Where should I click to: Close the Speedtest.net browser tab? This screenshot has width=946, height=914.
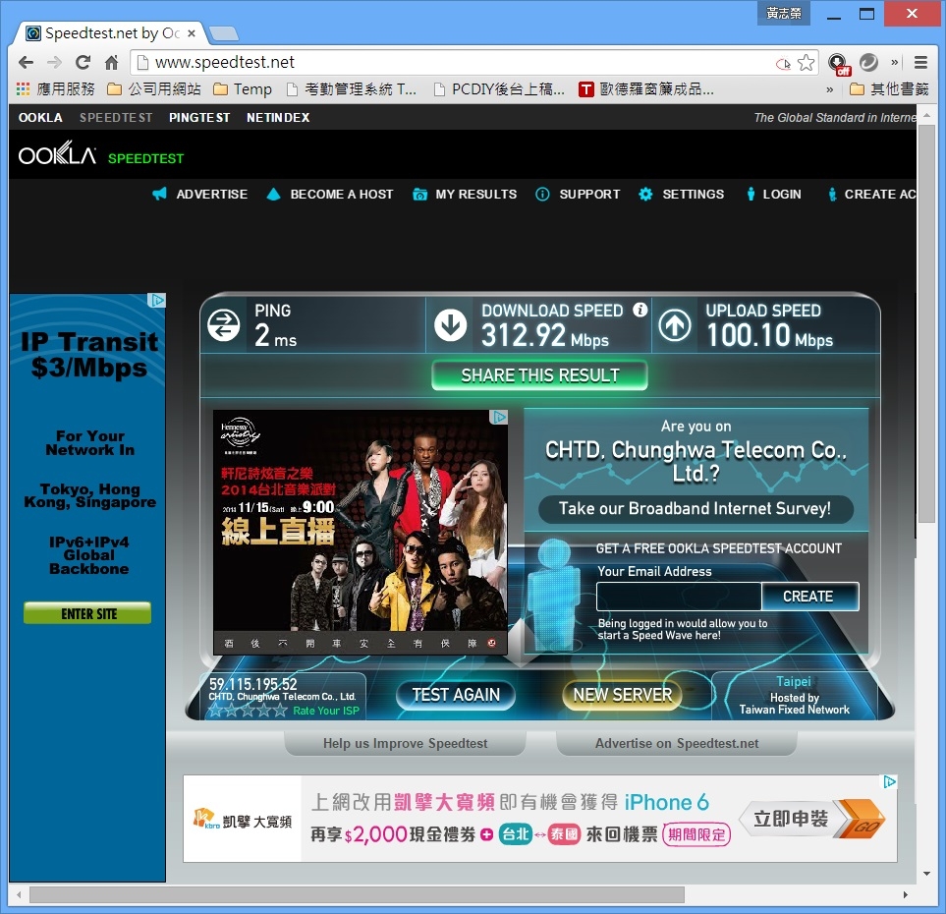pyautogui.click(x=192, y=33)
